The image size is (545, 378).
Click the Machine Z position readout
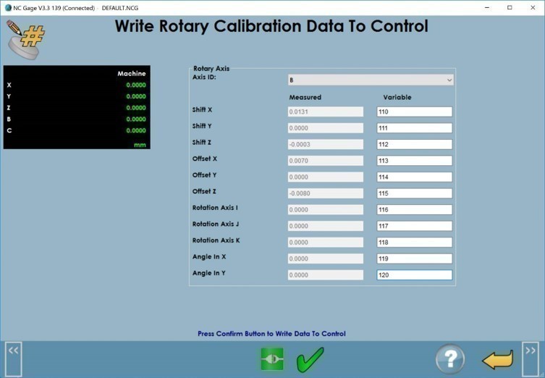(x=136, y=108)
